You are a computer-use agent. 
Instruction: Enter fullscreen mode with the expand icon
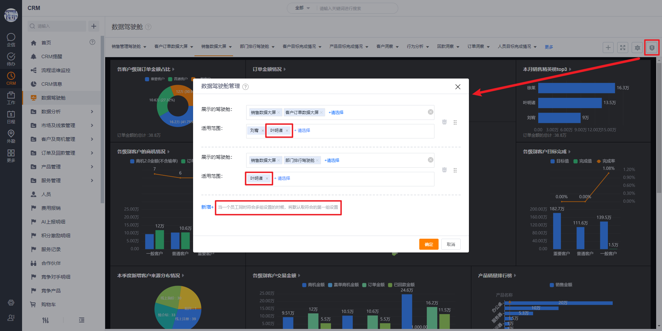623,48
